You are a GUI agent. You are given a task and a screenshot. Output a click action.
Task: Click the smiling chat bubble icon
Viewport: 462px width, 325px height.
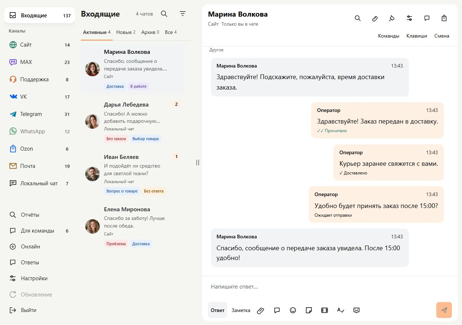coord(357,310)
